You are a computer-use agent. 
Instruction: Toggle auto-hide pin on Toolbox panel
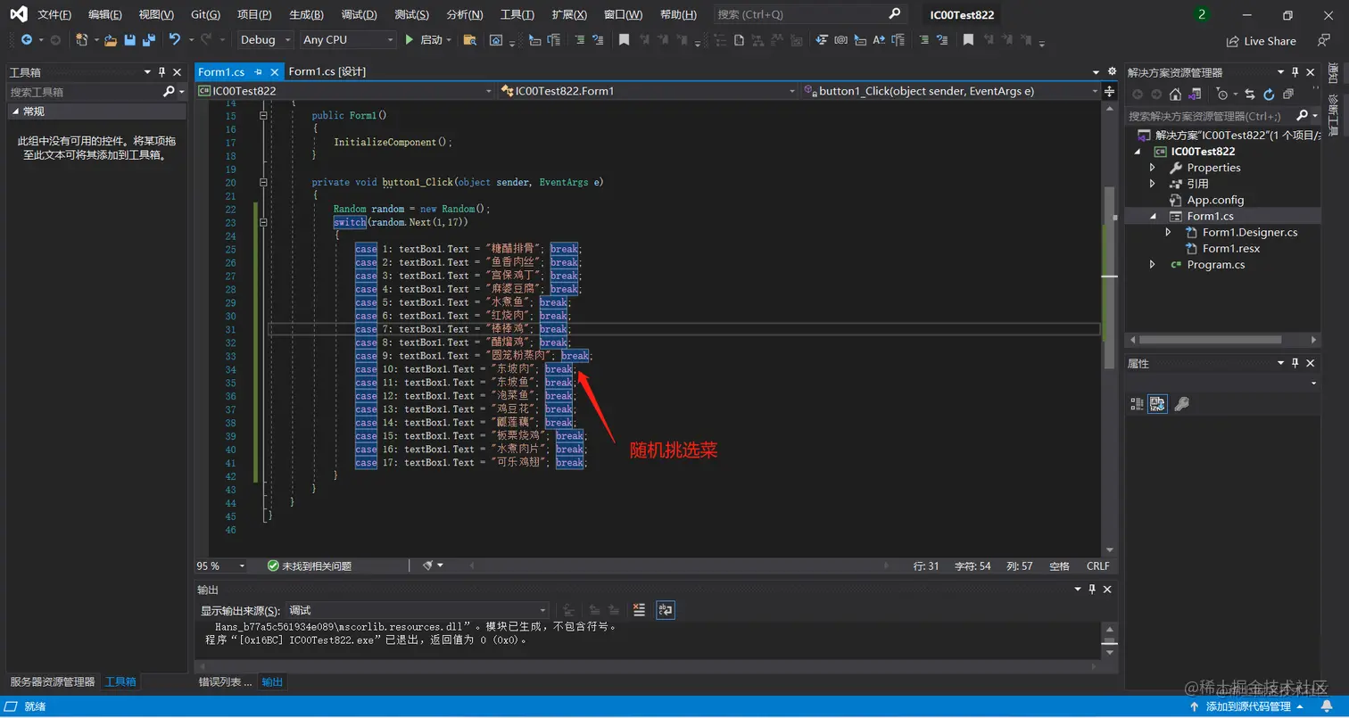click(162, 72)
